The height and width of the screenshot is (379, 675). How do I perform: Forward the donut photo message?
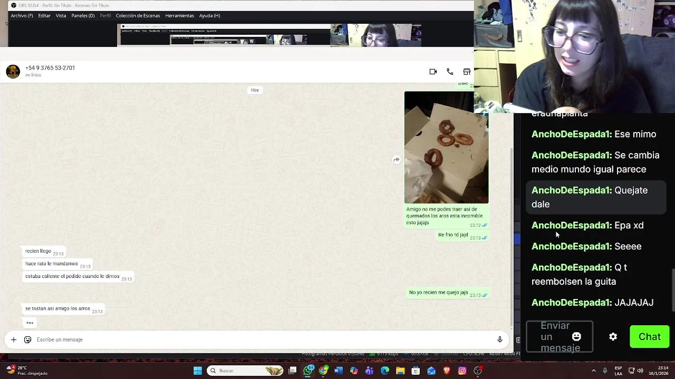coord(396,160)
